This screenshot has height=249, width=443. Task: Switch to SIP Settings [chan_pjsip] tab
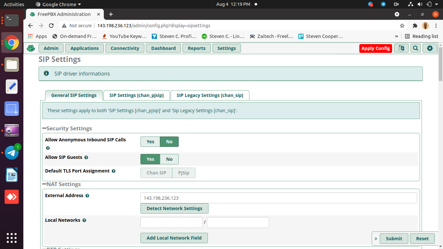(x=137, y=95)
